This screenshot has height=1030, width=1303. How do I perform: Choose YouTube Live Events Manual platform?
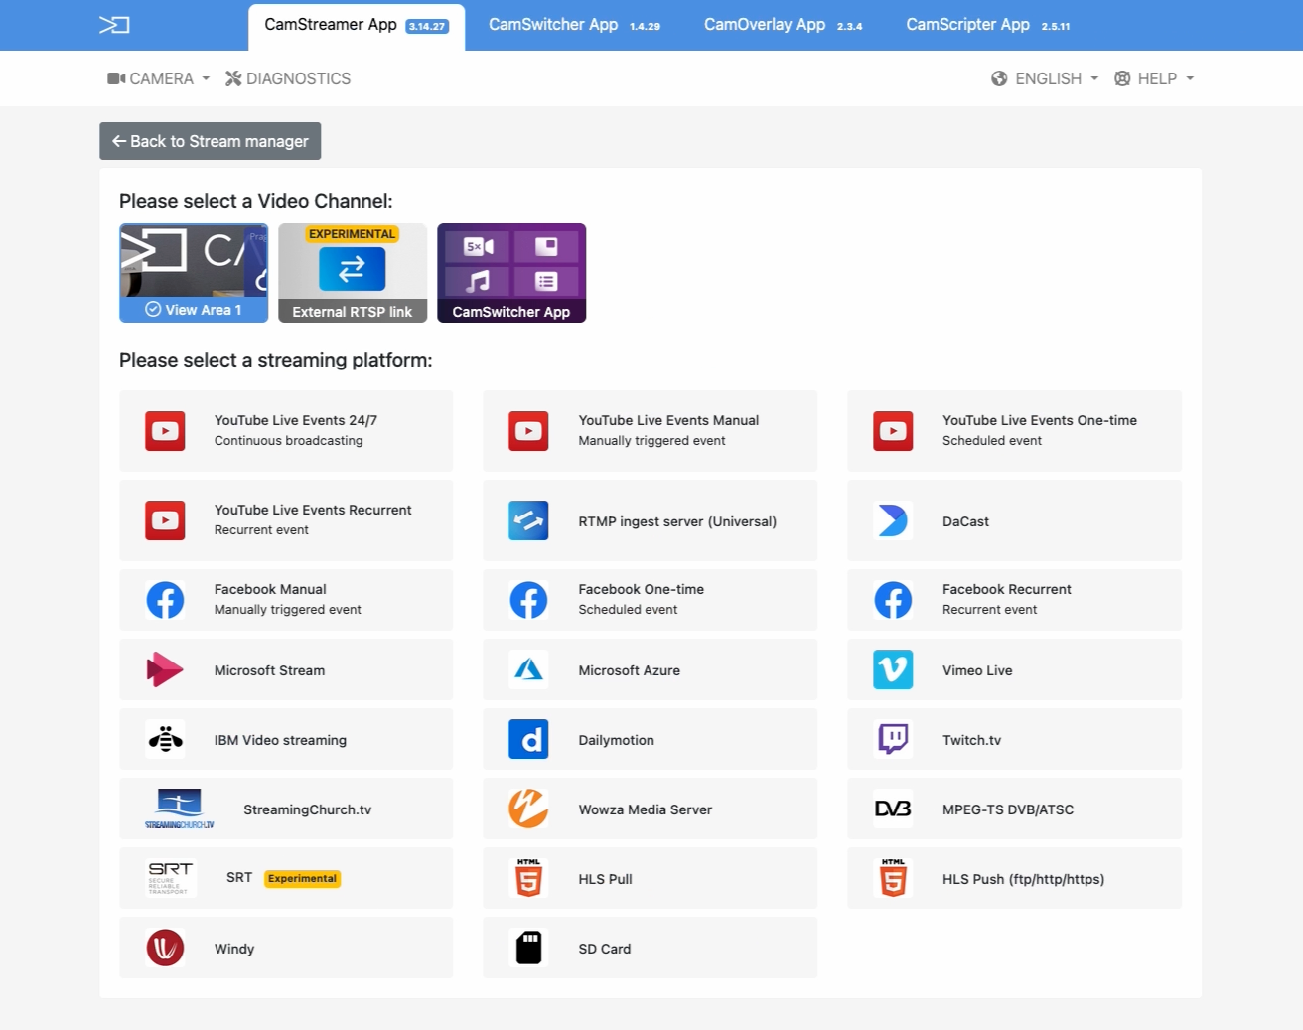(650, 431)
